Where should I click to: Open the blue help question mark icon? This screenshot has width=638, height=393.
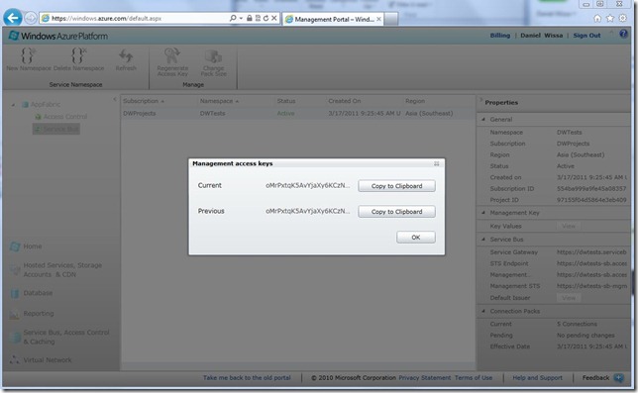point(623,34)
